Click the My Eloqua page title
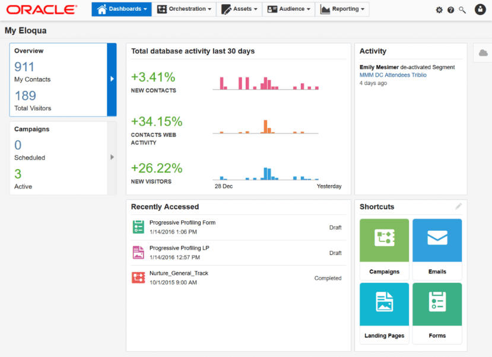The image size is (492, 357). (26, 31)
